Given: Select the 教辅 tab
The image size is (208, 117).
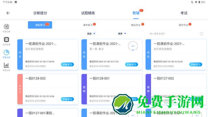Looking at the screenshot, I should click(136, 13).
